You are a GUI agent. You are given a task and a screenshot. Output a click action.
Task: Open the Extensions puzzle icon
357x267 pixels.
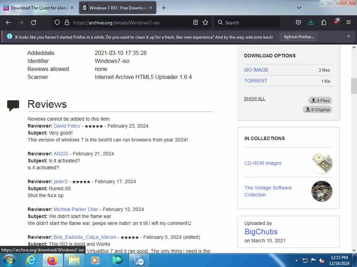pos(324,23)
